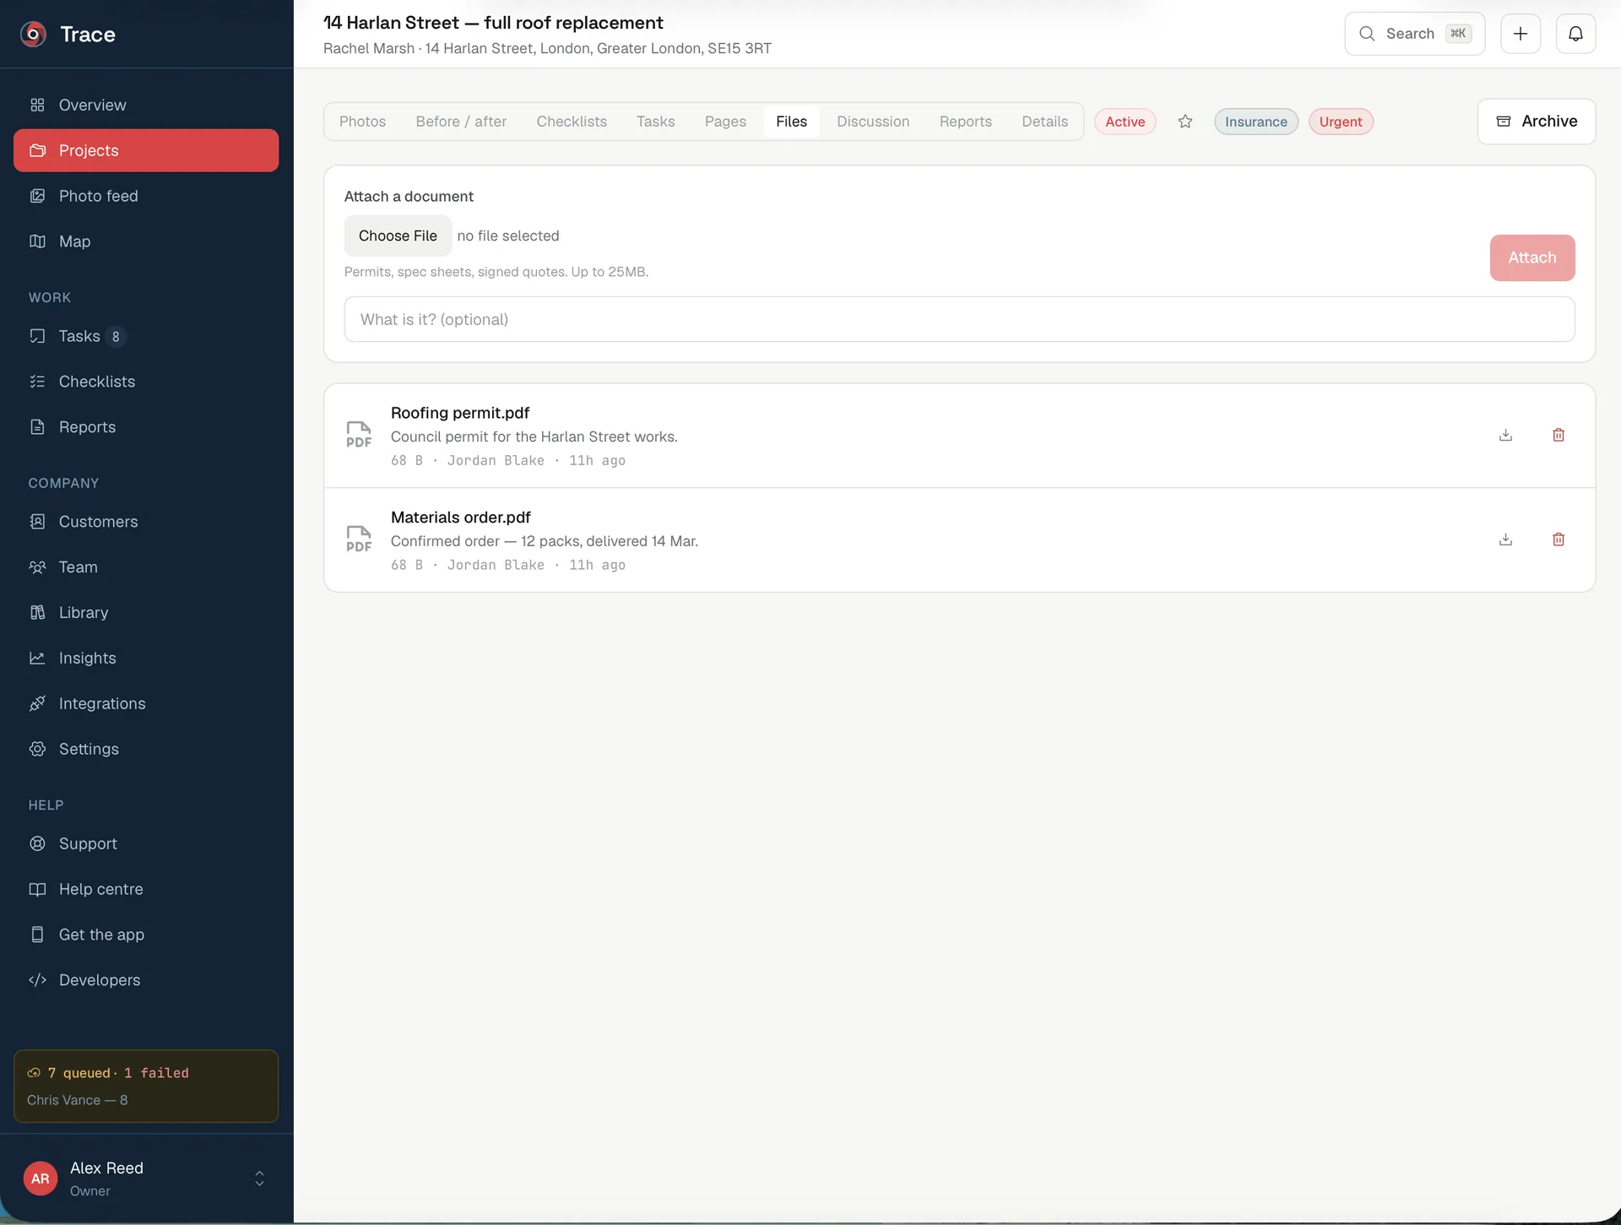Open the Trace logo home
The width and height of the screenshot is (1621, 1225).
tap(68, 34)
